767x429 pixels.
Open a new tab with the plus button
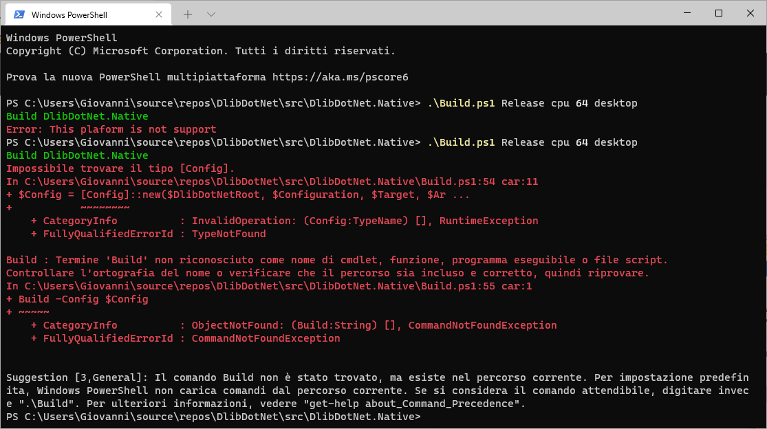click(189, 13)
